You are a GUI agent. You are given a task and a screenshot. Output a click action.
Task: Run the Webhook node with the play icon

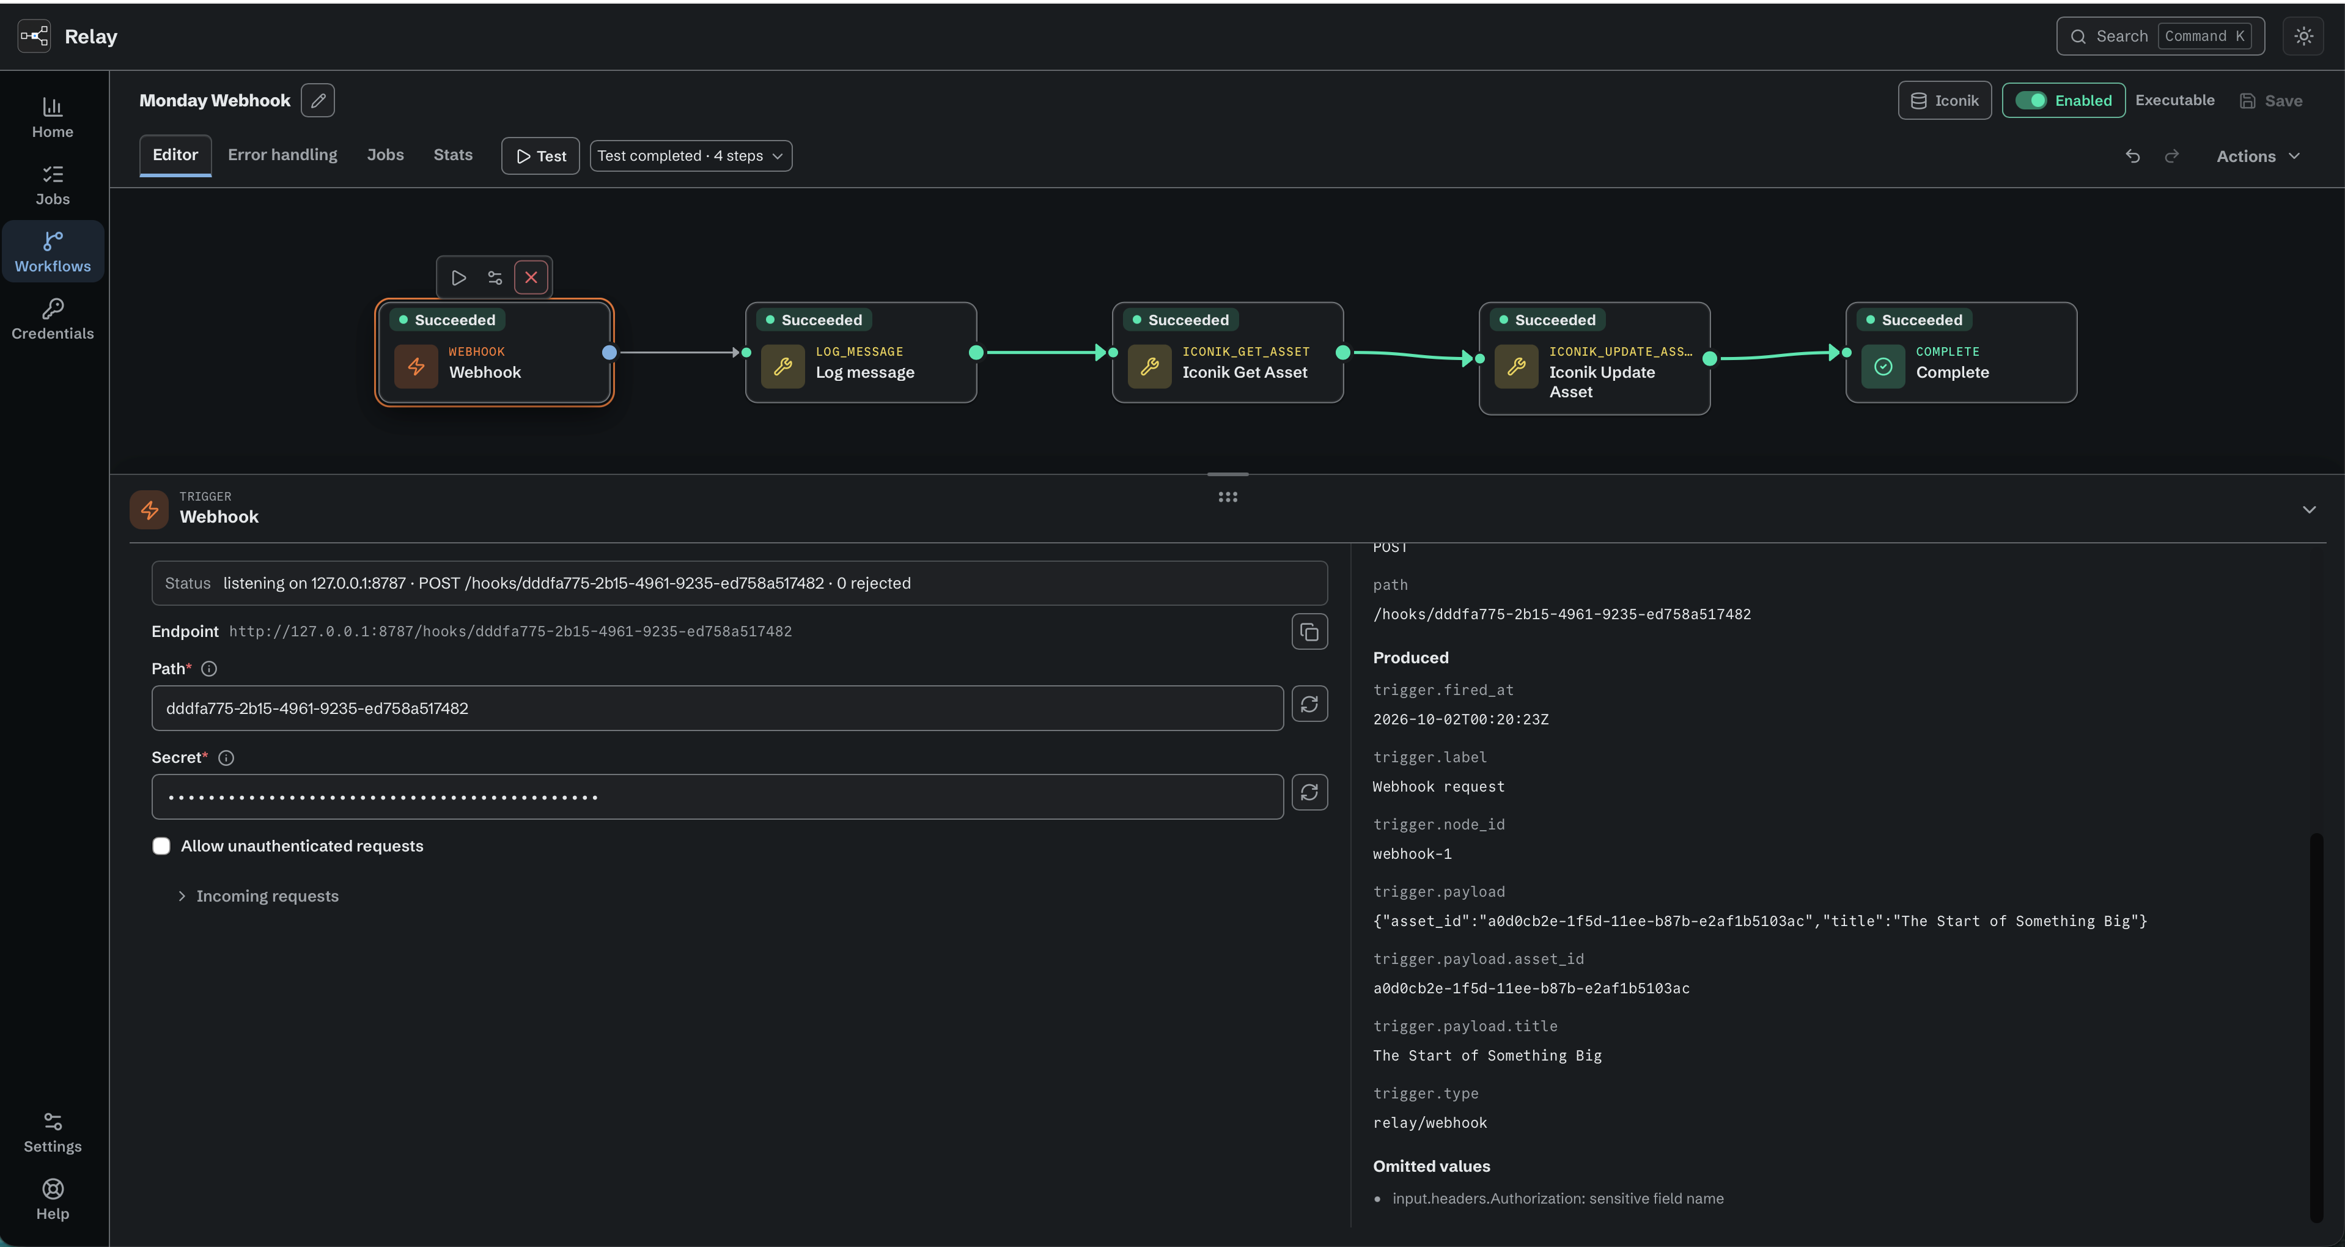pos(459,278)
